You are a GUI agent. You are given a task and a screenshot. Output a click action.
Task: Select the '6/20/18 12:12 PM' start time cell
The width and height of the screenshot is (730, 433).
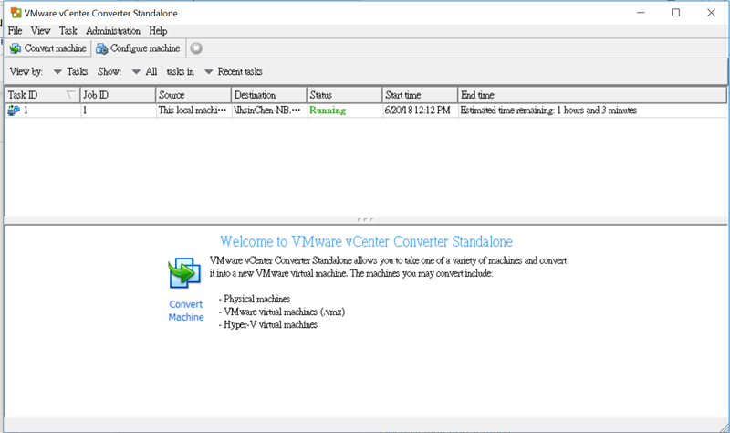(x=420, y=111)
